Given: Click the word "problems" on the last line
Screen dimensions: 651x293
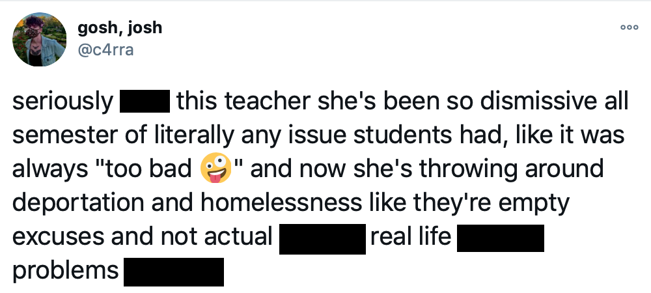Looking at the screenshot, I should (66, 272).
